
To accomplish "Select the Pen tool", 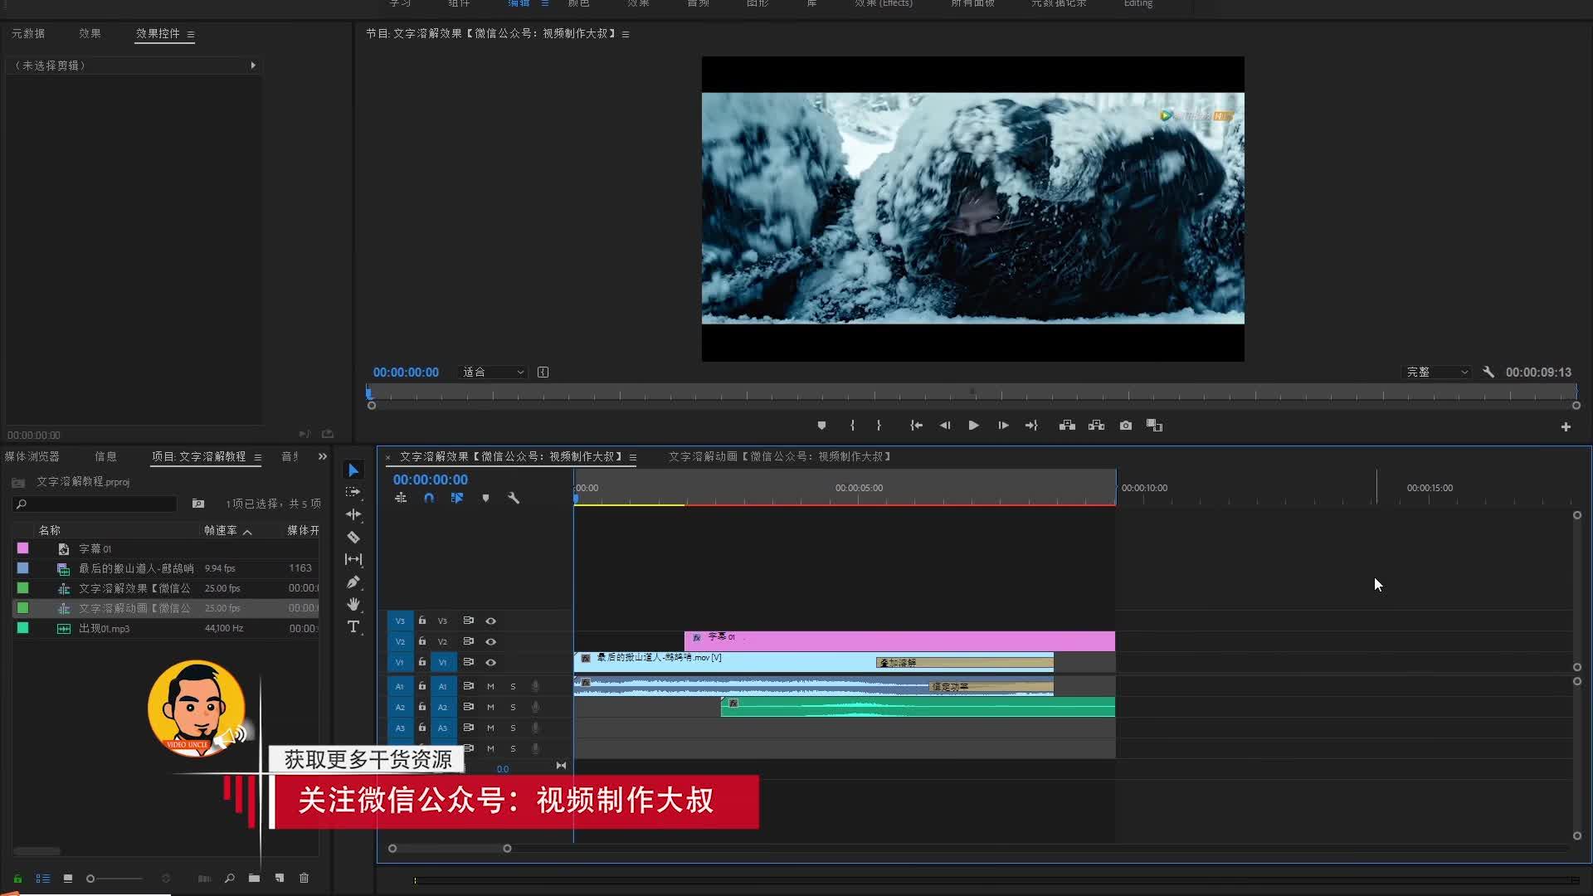I will tap(353, 582).
